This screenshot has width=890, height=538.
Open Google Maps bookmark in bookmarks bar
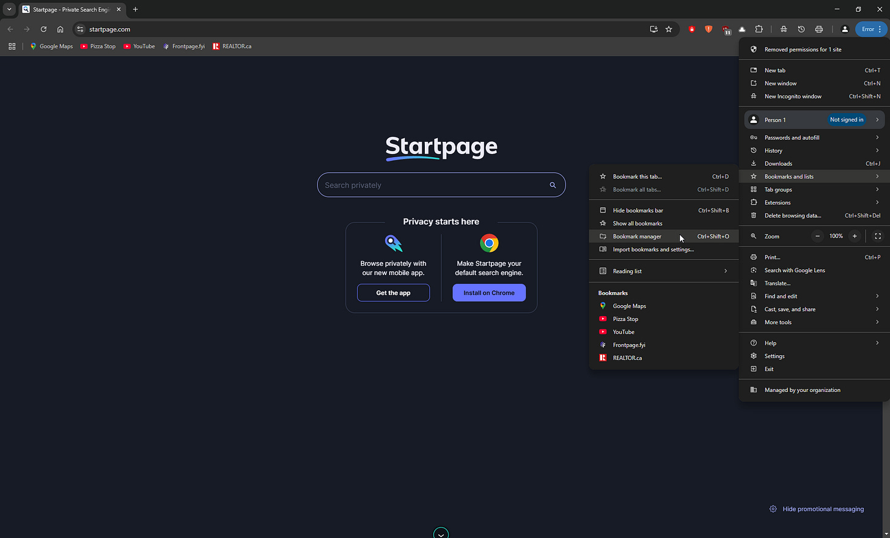tap(51, 46)
